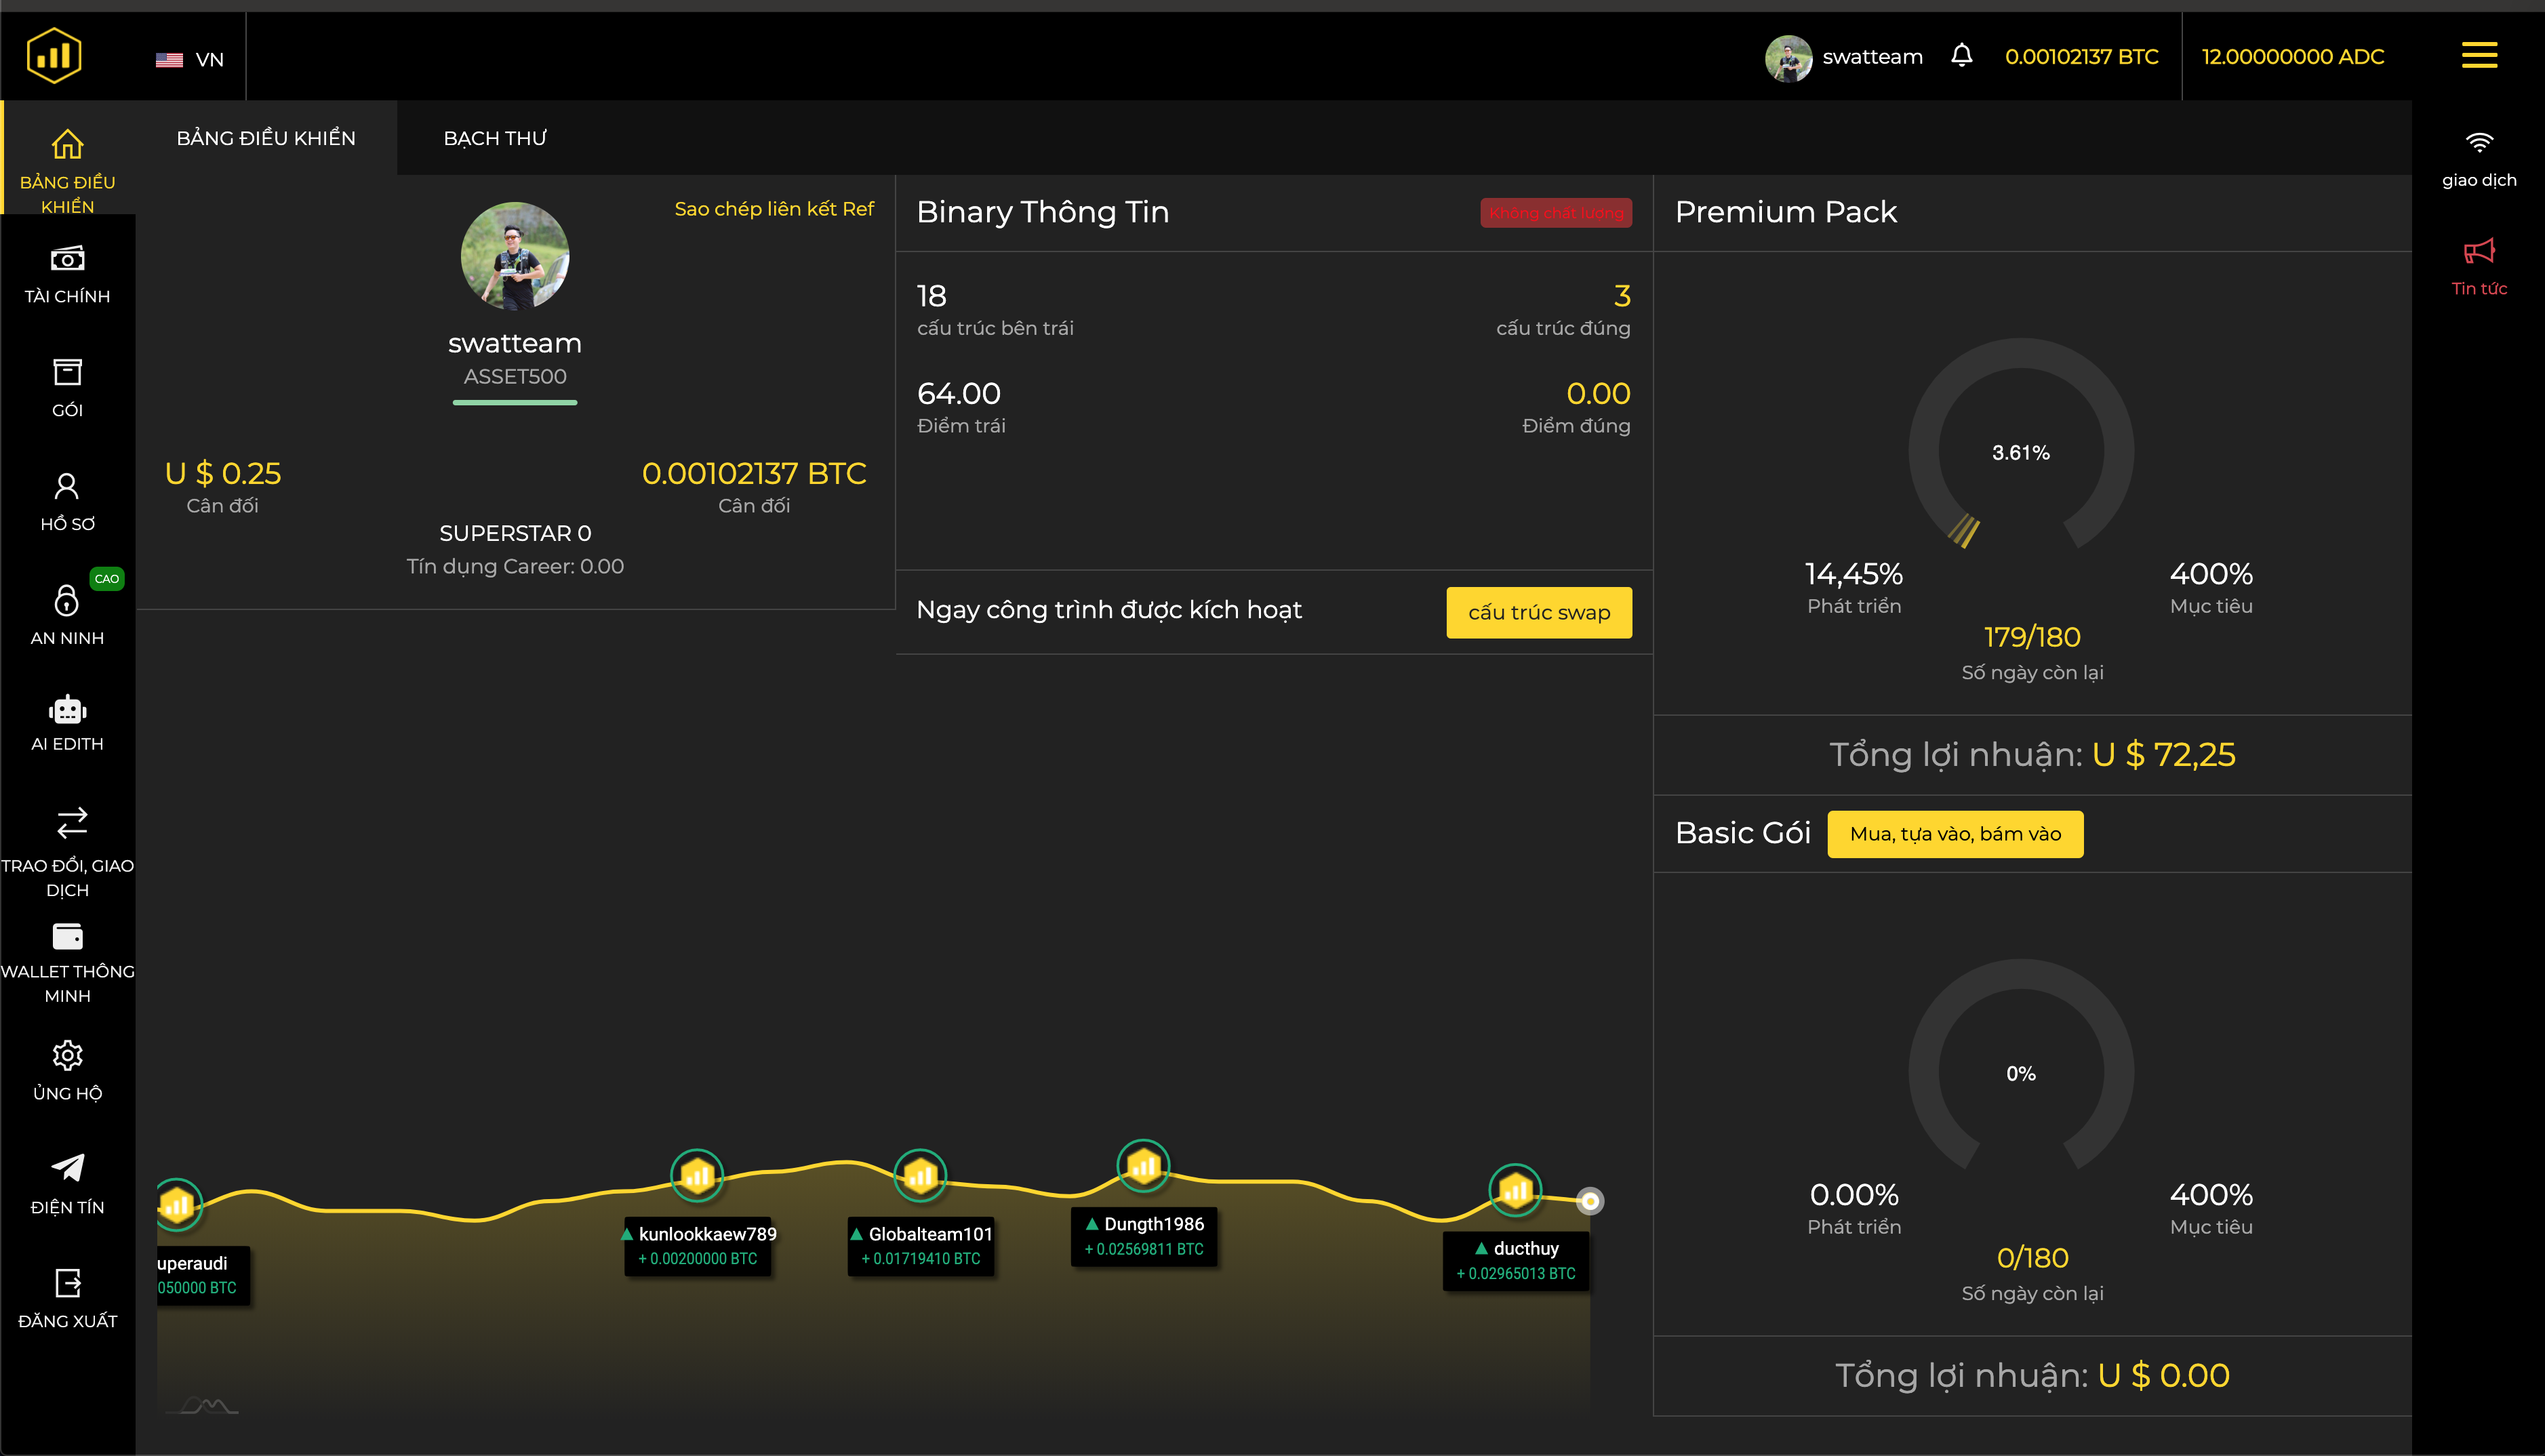The width and height of the screenshot is (2545, 1456).
Task: Open the ĐIỆN TÍN telegram icon
Action: click(x=67, y=1168)
